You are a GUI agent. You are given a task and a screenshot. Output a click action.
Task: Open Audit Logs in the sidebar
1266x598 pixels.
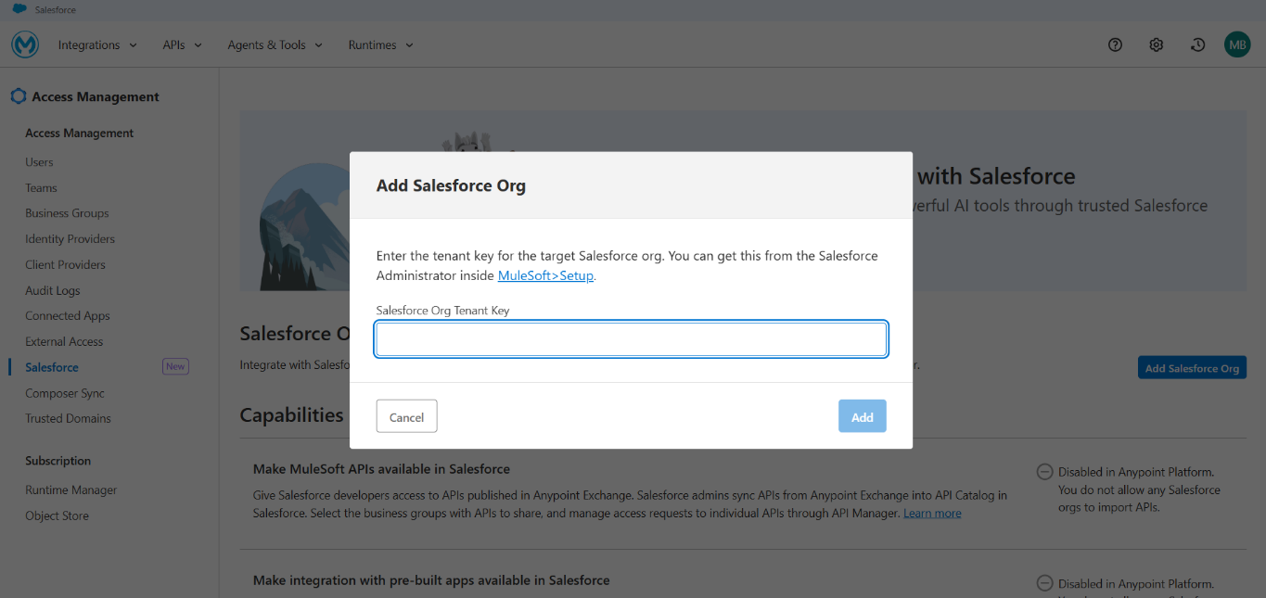(x=53, y=290)
